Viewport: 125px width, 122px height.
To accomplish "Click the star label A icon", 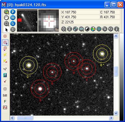I will click(105, 29).
